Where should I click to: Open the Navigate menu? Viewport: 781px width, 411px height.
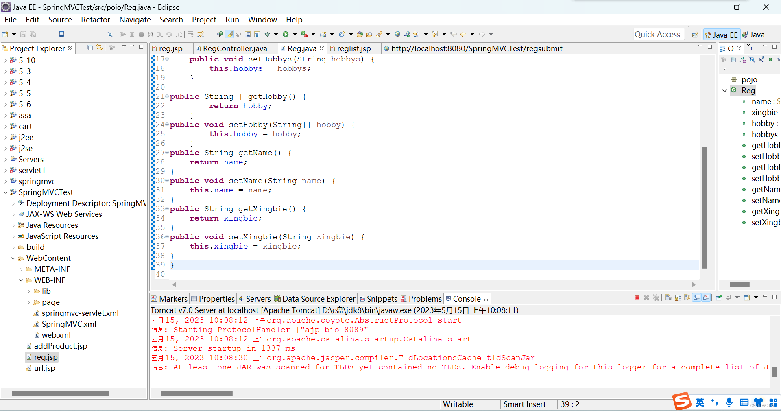coord(135,20)
